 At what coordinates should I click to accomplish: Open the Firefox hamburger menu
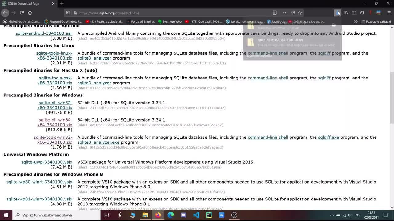389,13
